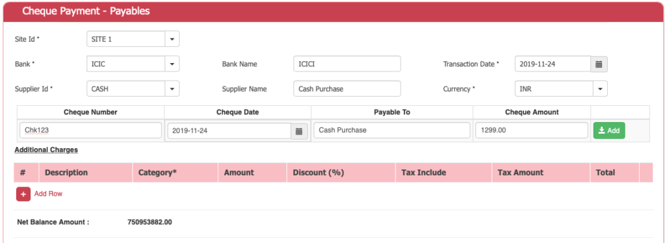This screenshot has height=243, width=665.
Task: Click the Payable To input field
Action: point(392,130)
